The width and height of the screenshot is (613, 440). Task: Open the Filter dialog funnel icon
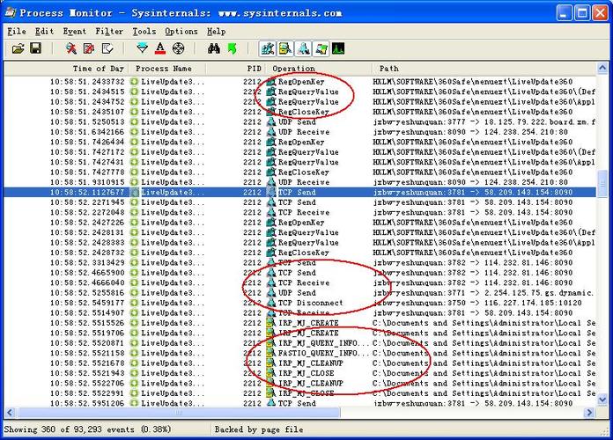point(143,49)
